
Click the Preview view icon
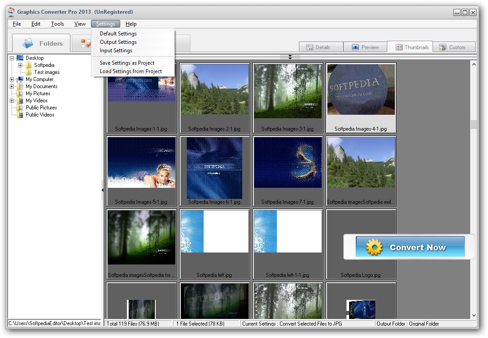click(x=355, y=47)
